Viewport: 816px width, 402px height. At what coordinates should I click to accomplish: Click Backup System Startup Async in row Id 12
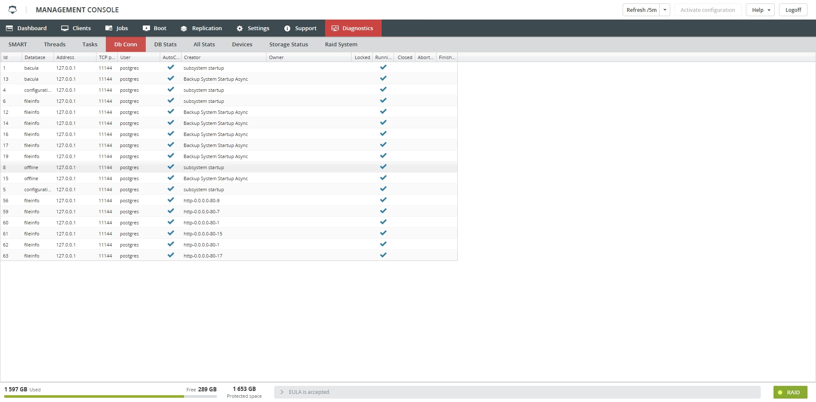point(215,112)
